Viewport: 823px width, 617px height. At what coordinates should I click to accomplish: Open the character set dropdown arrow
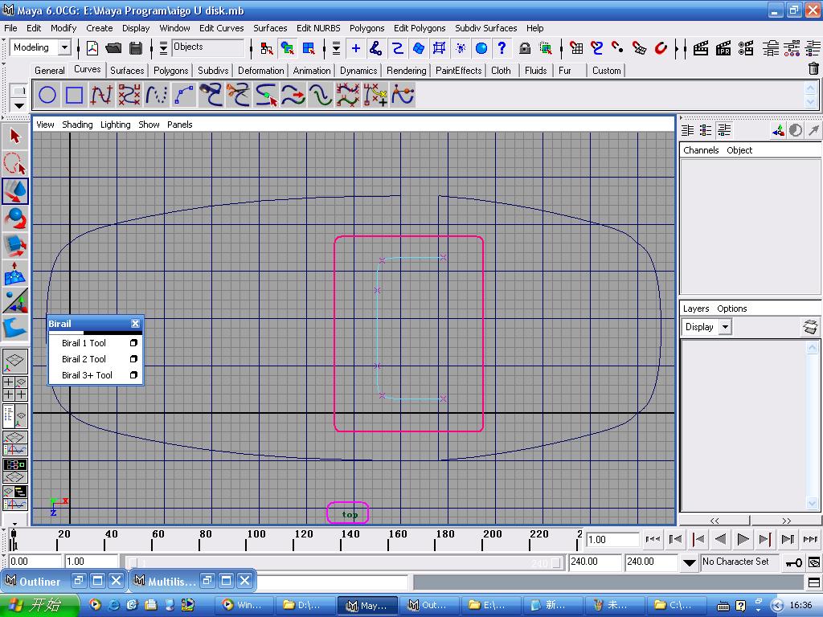(689, 563)
